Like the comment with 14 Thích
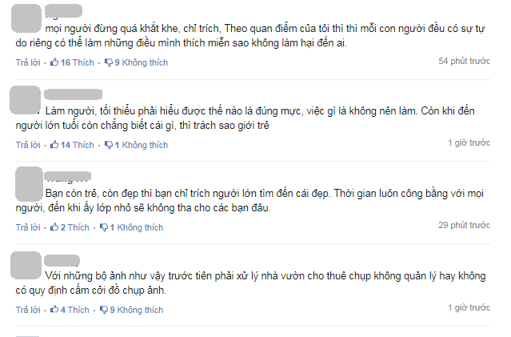Viewport: 511px width, 337px height. [x=54, y=145]
